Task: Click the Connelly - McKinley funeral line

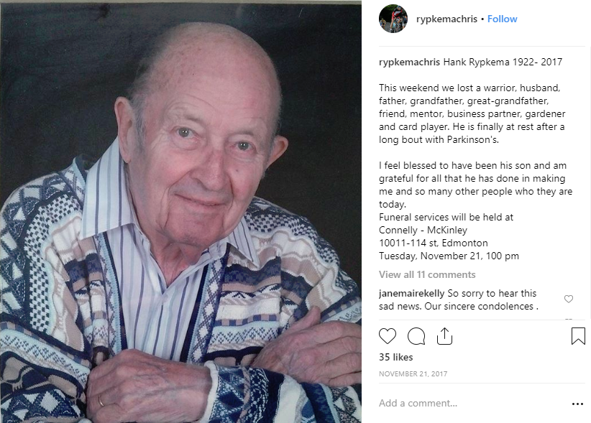Action: coord(423,230)
